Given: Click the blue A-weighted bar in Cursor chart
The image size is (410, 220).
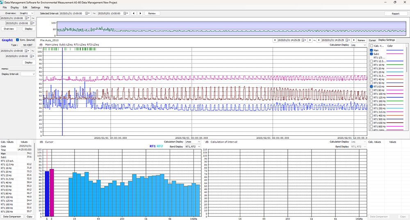Looking at the screenshot, I should [x=47, y=194].
